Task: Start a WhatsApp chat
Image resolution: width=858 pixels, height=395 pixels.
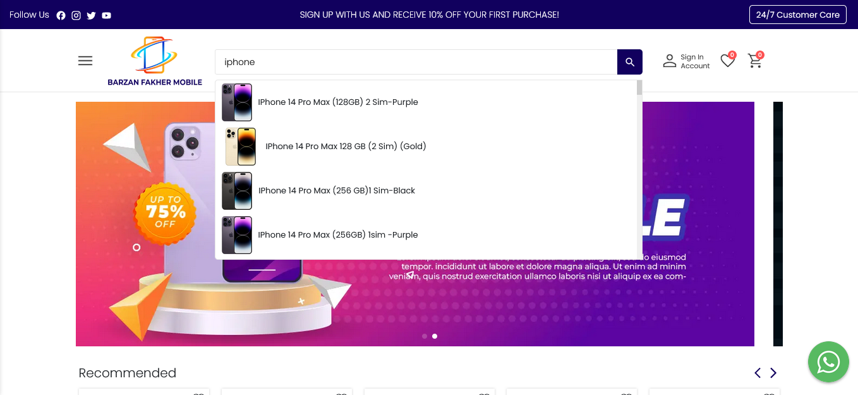Action: (828, 362)
